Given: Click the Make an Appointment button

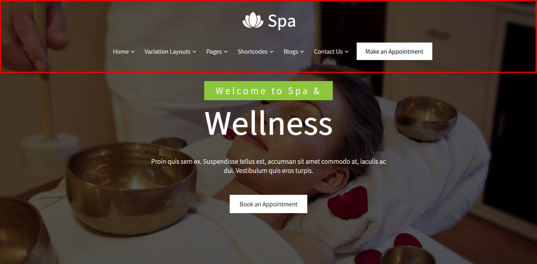Looking at the screenshot, I should 394,51.
